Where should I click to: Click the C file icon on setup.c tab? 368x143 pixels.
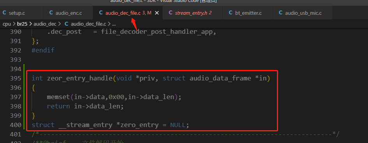[4, 13]
